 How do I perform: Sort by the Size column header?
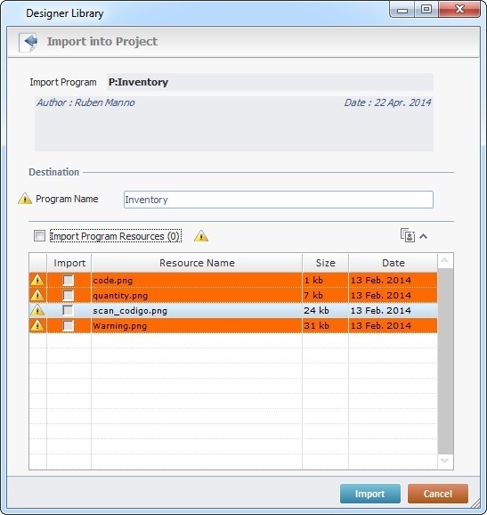pos(325,263)
